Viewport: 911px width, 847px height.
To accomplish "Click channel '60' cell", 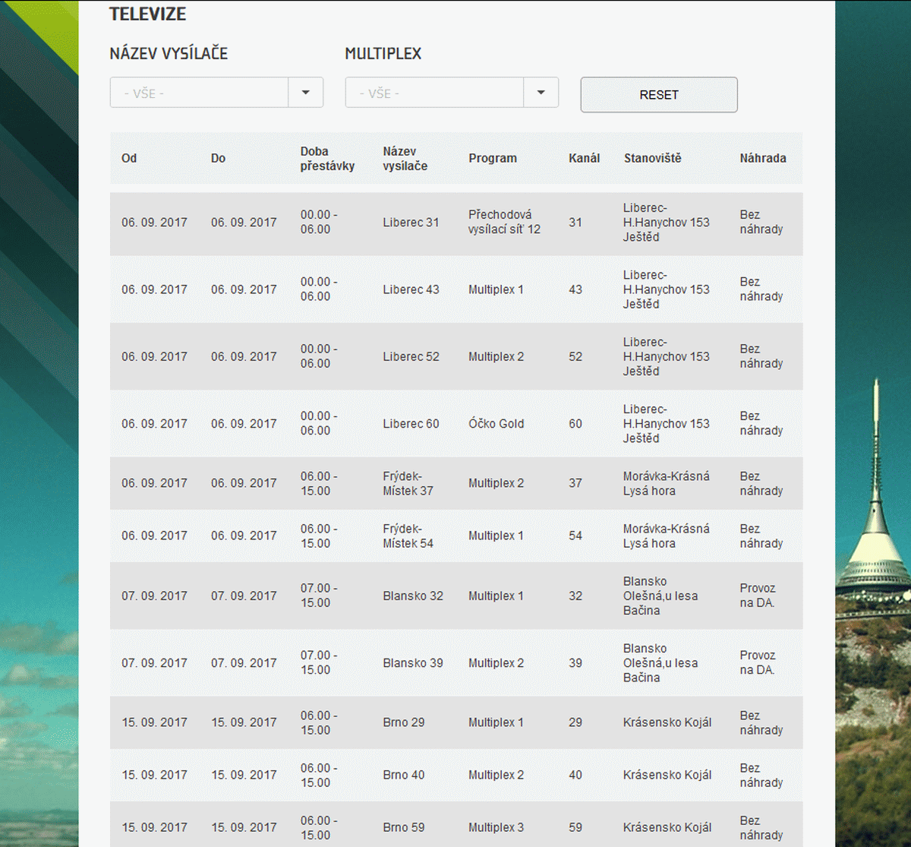I will coord(575,424).
